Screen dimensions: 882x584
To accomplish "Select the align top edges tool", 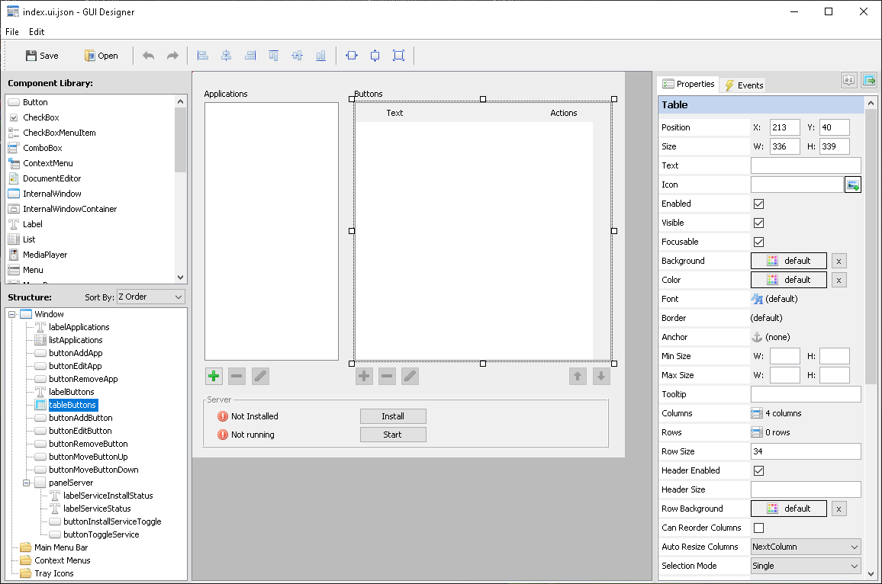I will pos(273,55).
